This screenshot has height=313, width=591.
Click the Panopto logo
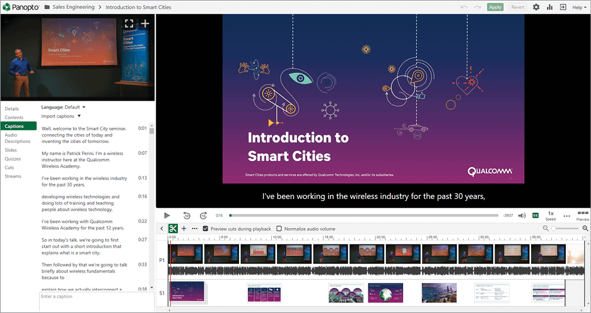[21, 7]
